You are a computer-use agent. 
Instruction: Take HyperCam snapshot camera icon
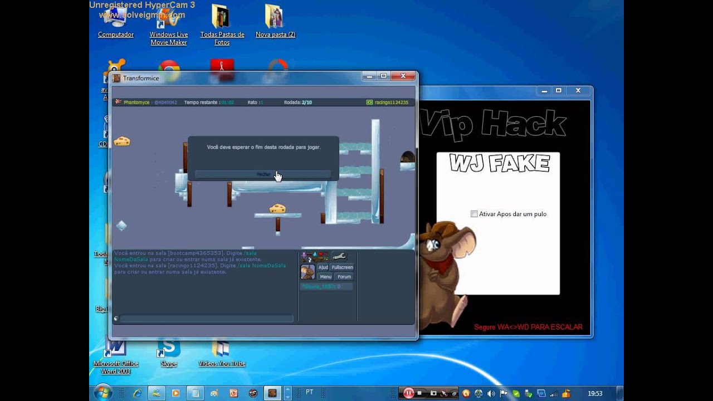(x=433, y=393)
